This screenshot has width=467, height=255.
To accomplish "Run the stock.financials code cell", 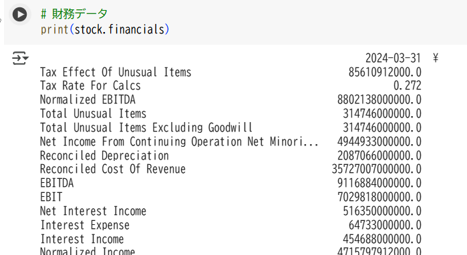I will click(x=19, y=14).
